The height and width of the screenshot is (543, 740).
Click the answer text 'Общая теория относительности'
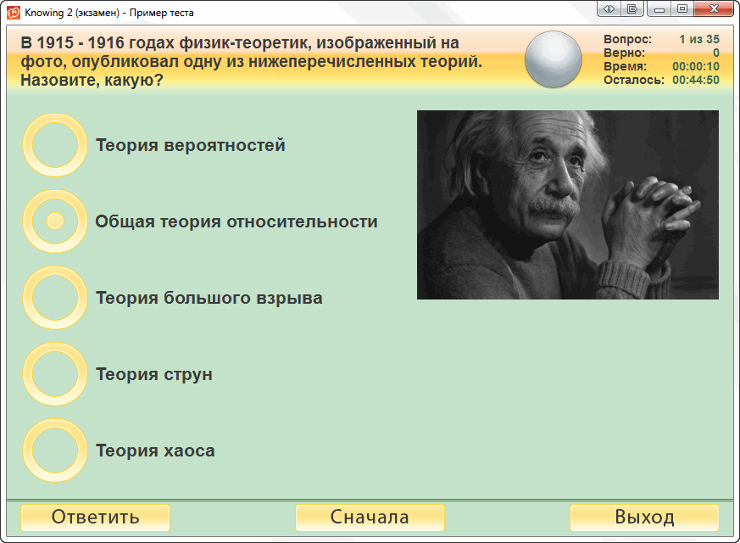(236, 221)
